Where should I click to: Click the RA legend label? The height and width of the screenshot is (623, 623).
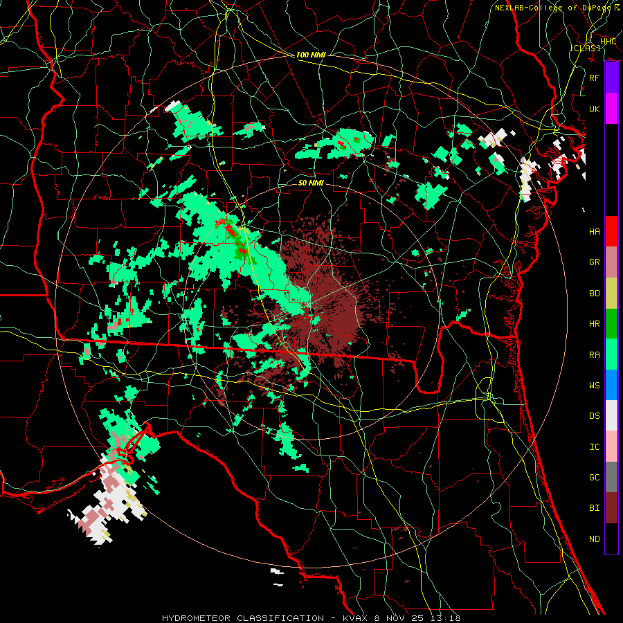click(x=594, y=355)
